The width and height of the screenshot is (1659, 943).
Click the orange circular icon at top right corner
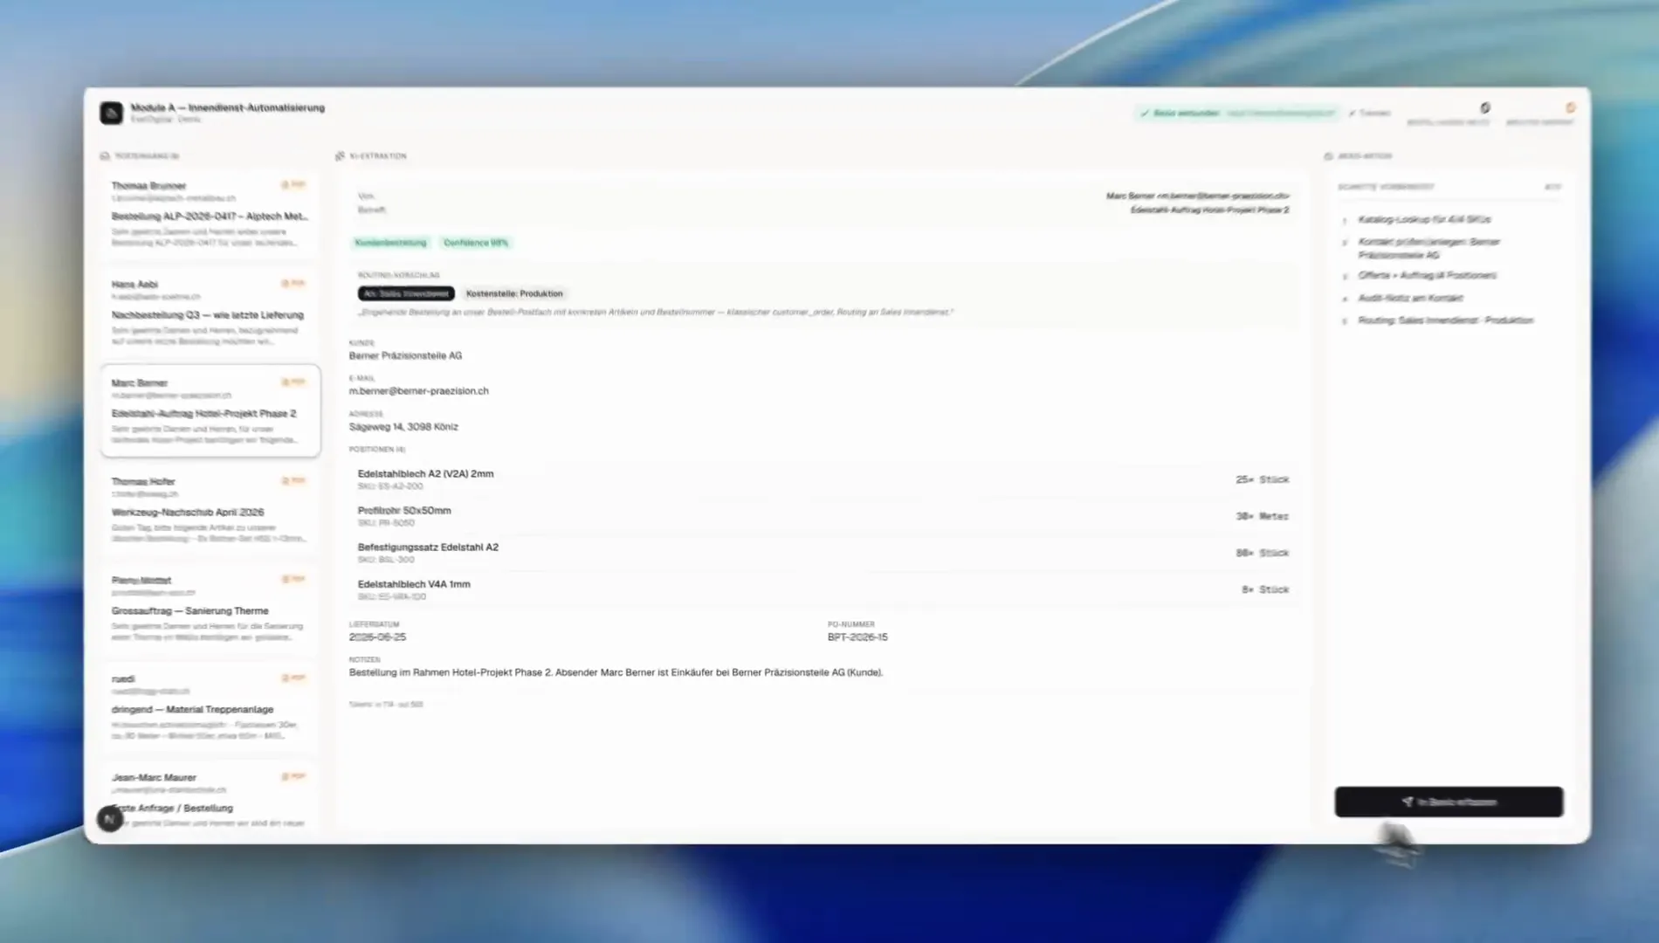pyautogui.click(x=1570, y=108)
